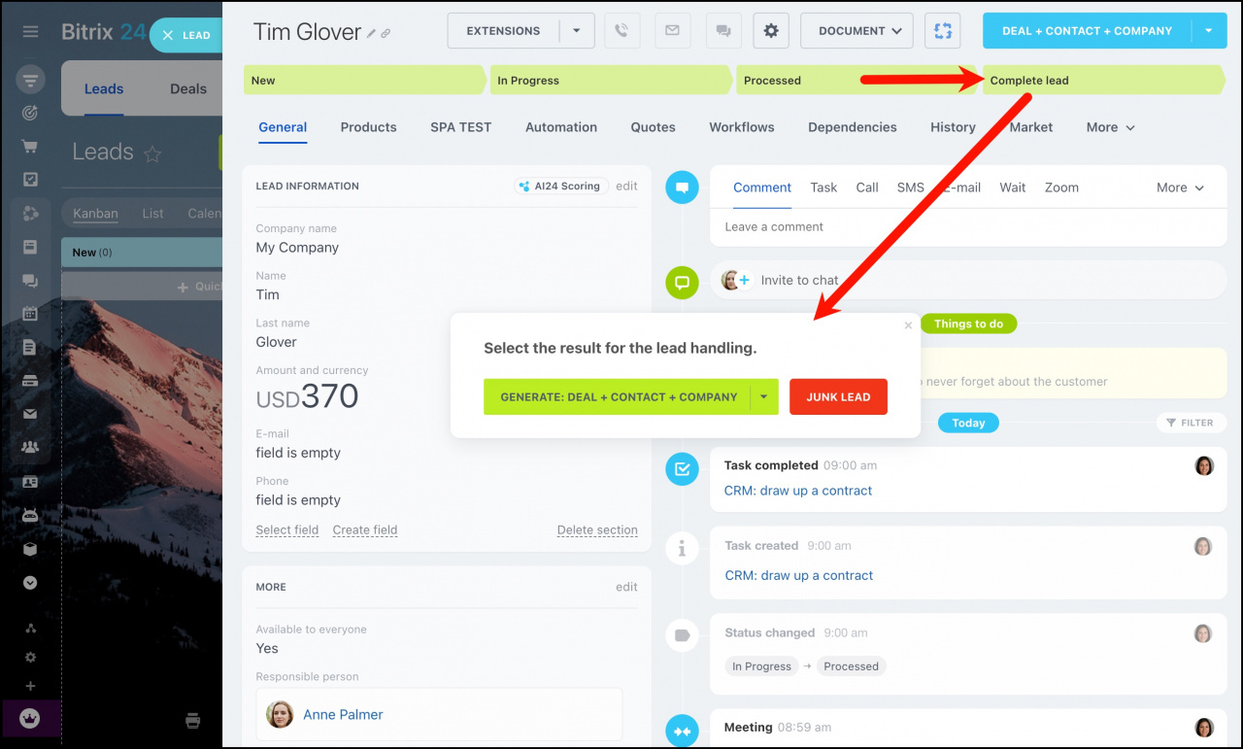Switch to the History tab
Image resolution: width=1243 pixels, height=749 pixels.
point(953,127)
